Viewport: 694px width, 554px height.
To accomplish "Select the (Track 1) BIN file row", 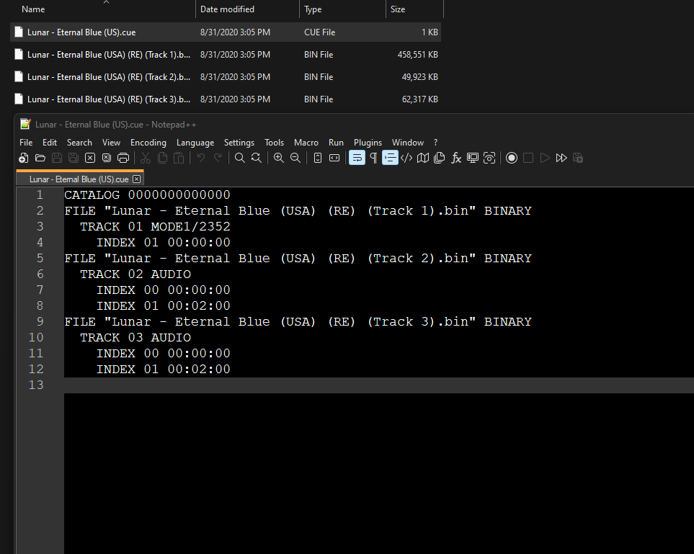I will coord(226,55).
